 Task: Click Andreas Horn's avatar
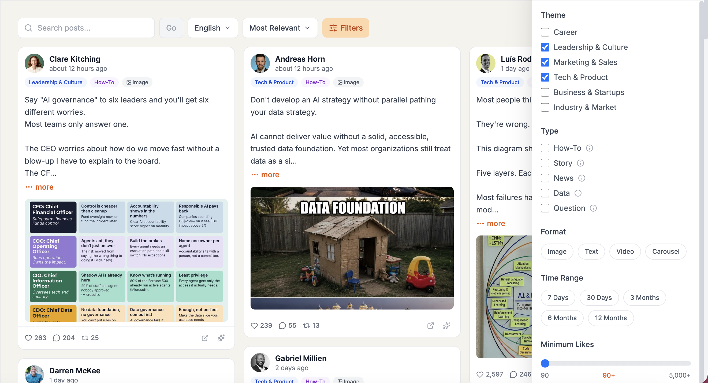[260, 63]
